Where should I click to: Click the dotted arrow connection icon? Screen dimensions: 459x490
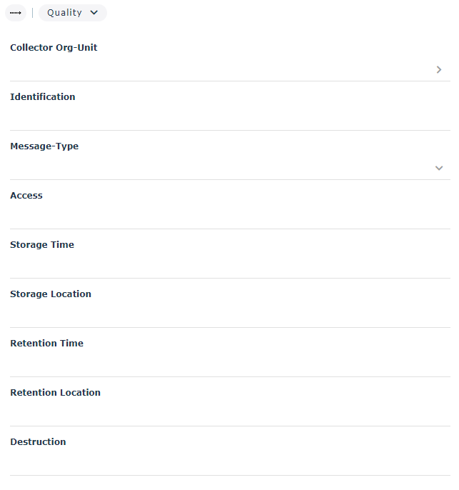pos(15,13)
